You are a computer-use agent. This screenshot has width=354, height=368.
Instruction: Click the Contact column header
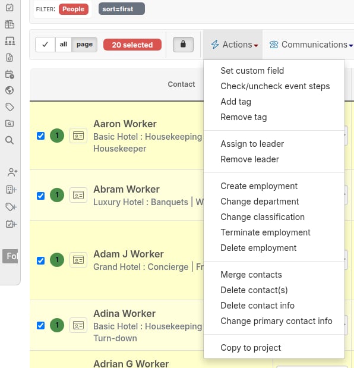pos(181,84)
